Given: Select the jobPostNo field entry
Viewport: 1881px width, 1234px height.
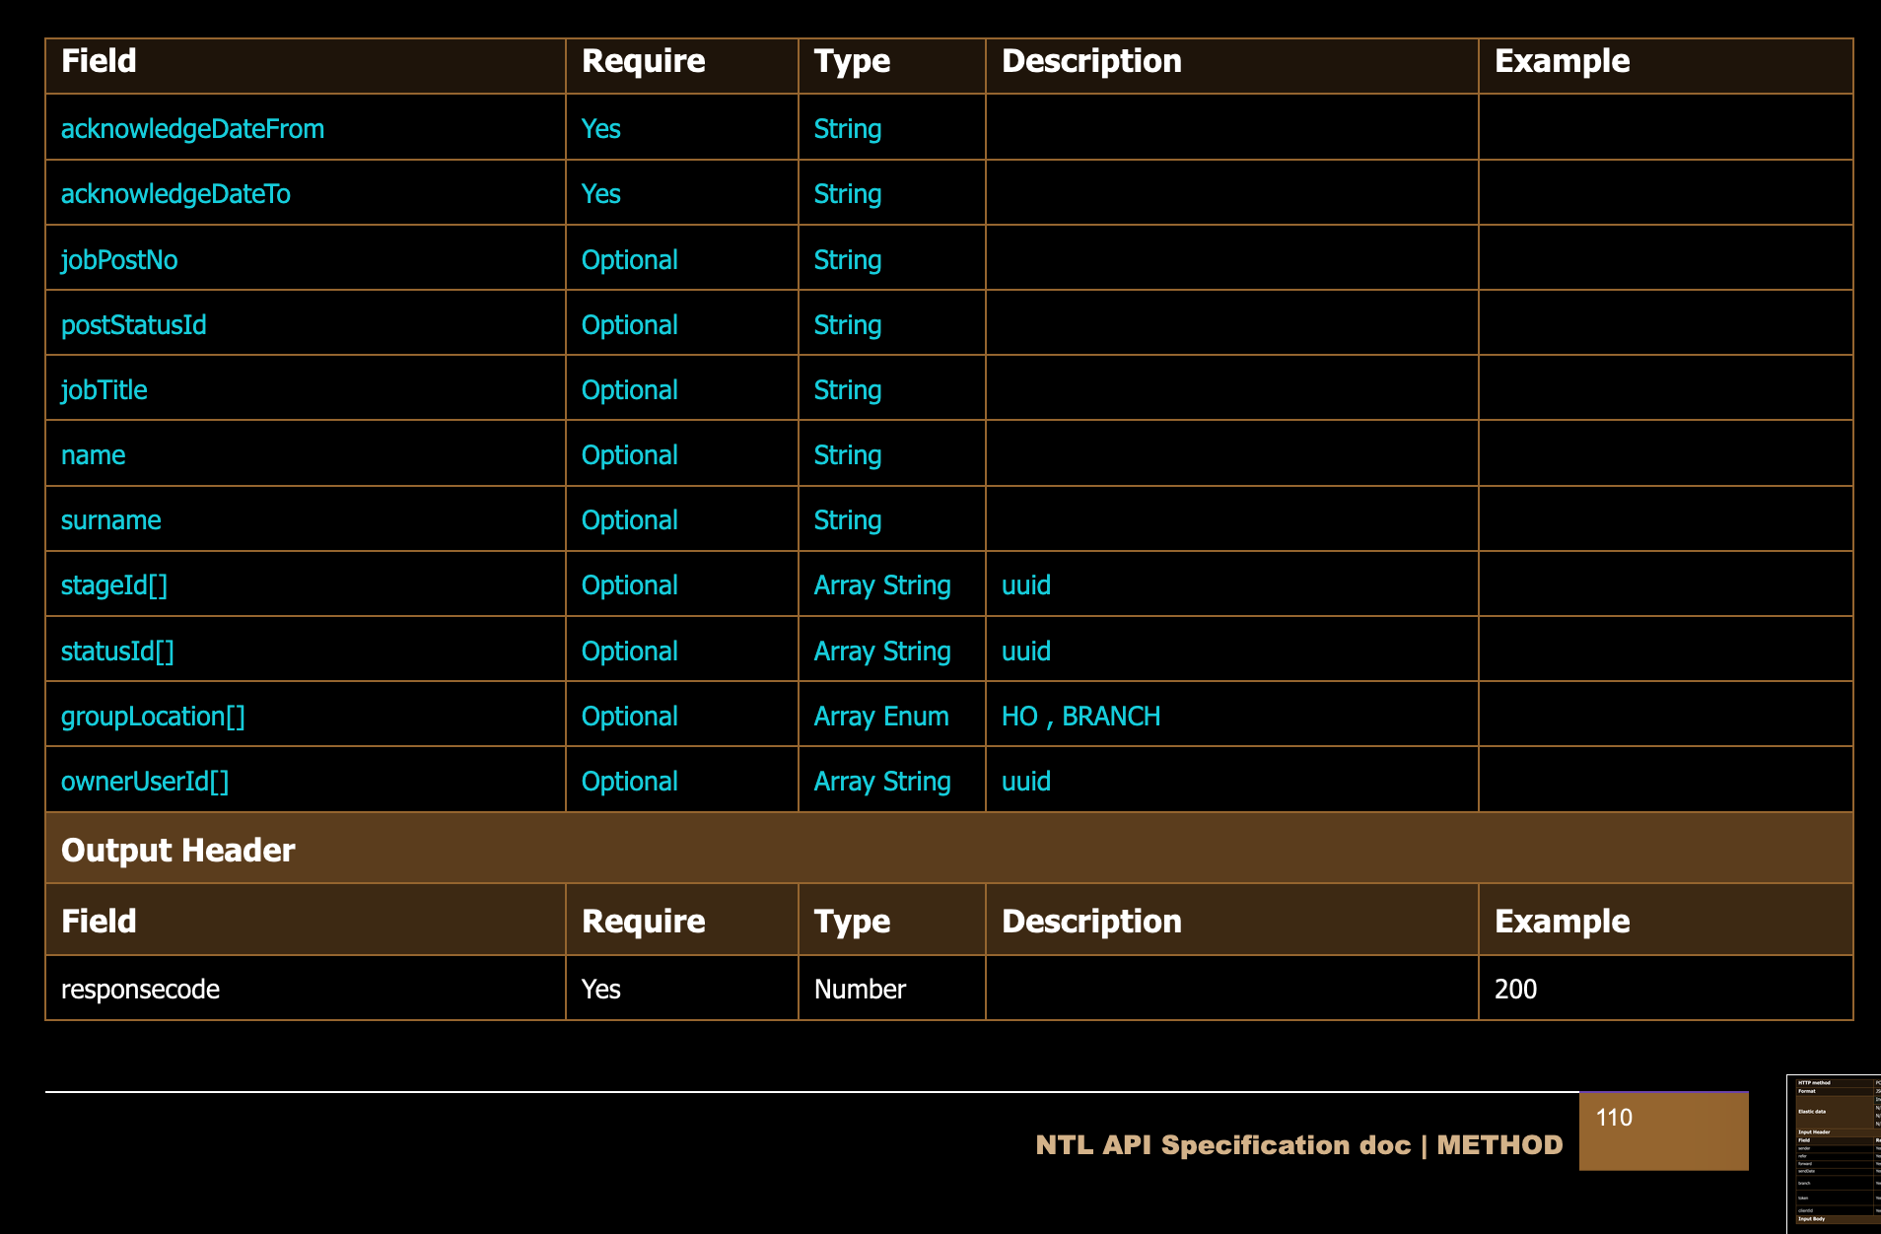Looking at the screenshot, I should (119, 260).
